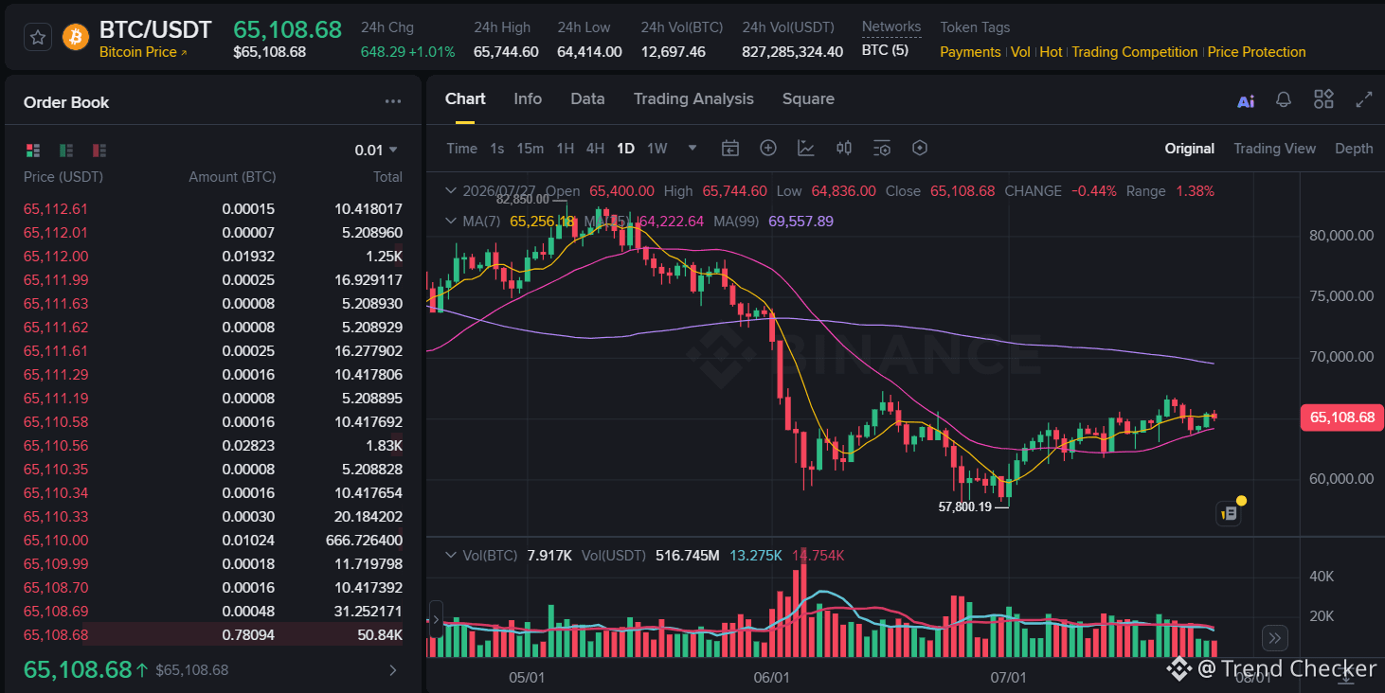The image size is (1385, 693).
Task: Open the AI chart assistant icon
Action: pyautogui.click(x=1246, y=100)
